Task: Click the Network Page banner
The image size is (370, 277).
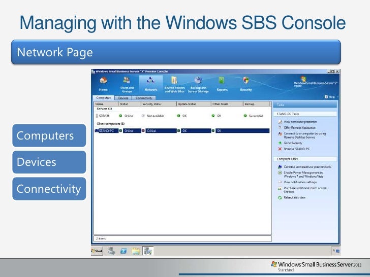Action: click(x=176, y=52)
